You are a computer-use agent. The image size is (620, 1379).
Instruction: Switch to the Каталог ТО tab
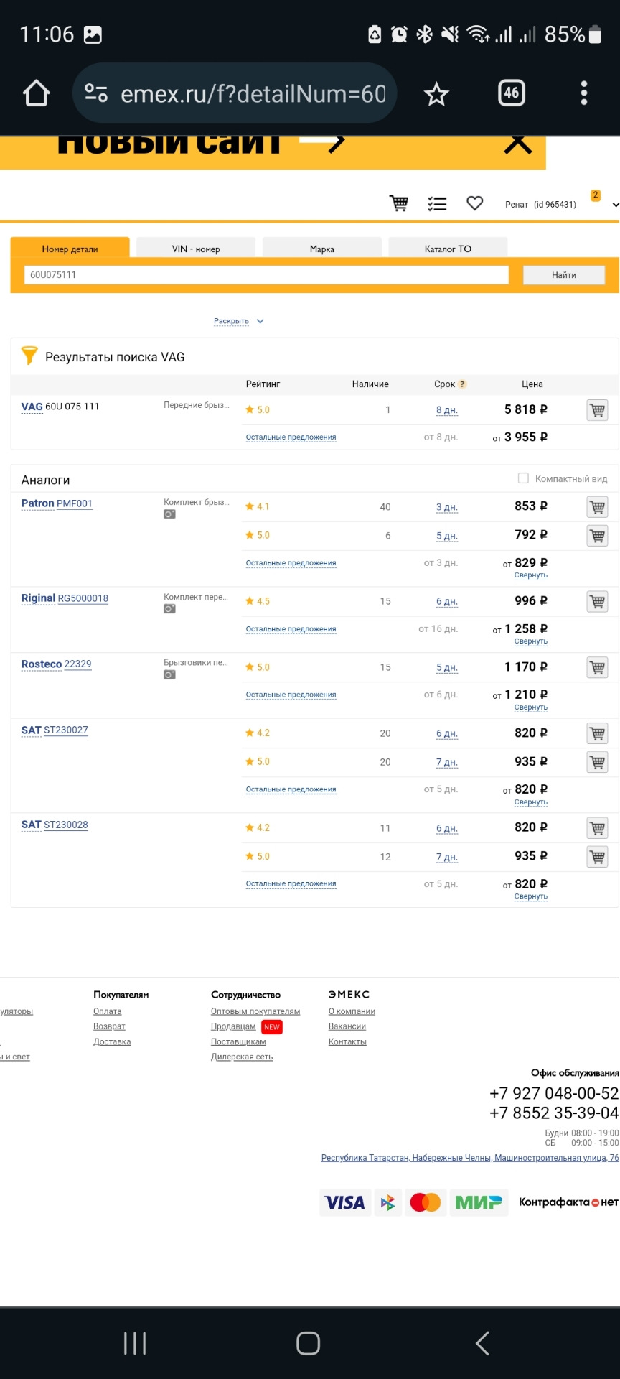[x=448, y=249]
